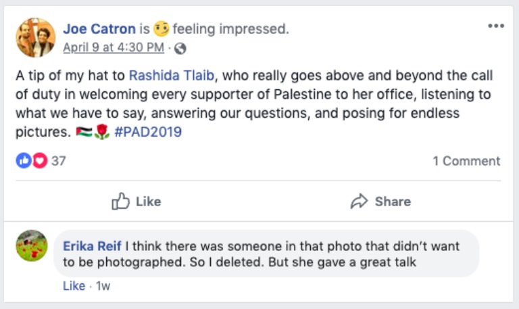Click the feeling impressed emoji icon
Image resolution: width=519 pixels, height=309 pixels.
(x=161, y=28)
